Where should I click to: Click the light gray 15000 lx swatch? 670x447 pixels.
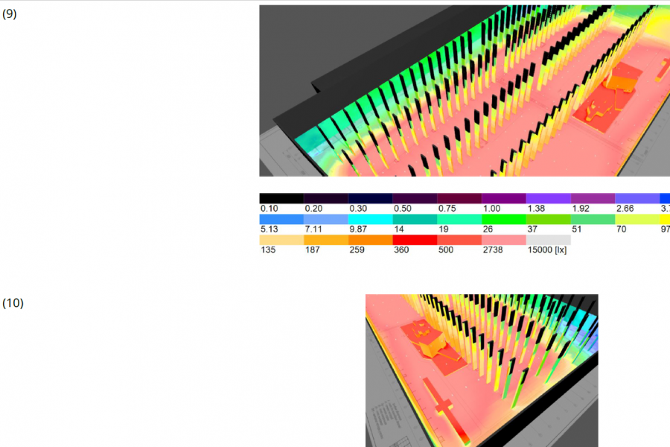coord(548,240)
